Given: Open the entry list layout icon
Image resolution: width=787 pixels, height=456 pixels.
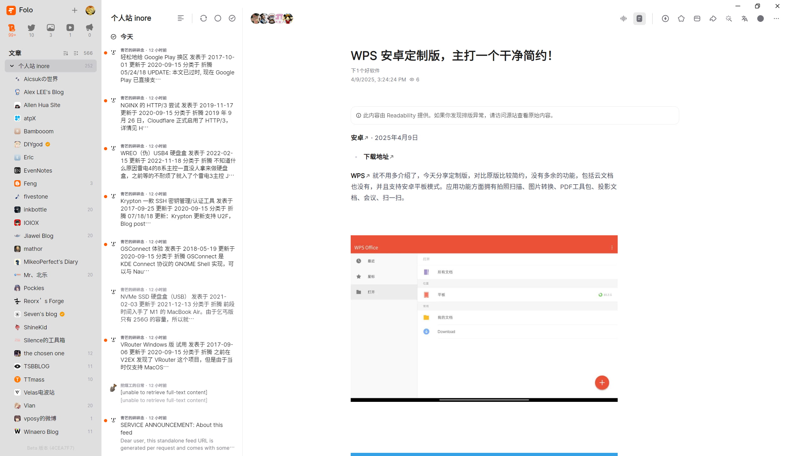Looking at the screenshot, I should click(x=181, y=18).
